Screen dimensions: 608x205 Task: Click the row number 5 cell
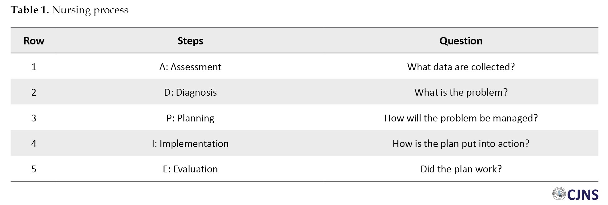34,169
